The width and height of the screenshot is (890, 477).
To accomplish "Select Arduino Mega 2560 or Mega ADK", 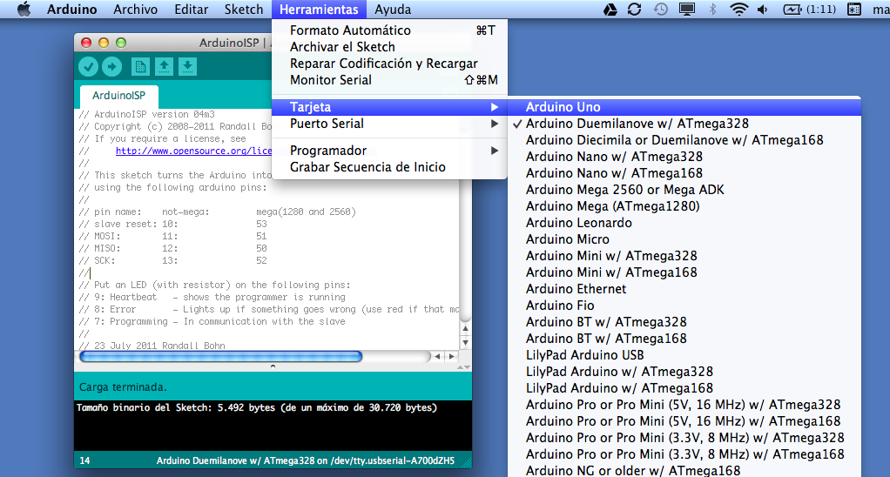I will click(x=684, y=190).
